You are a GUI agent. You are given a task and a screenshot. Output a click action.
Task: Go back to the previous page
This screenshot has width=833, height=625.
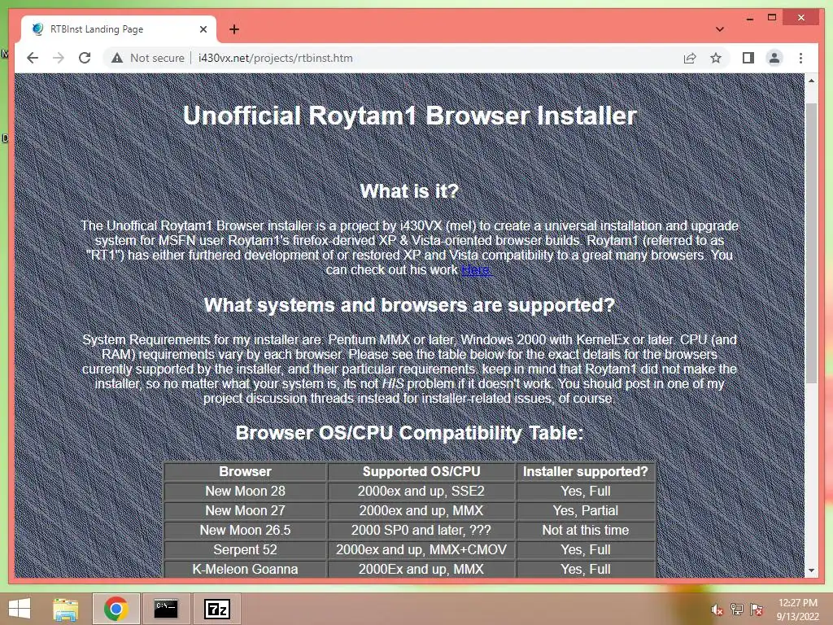(33, 58)
